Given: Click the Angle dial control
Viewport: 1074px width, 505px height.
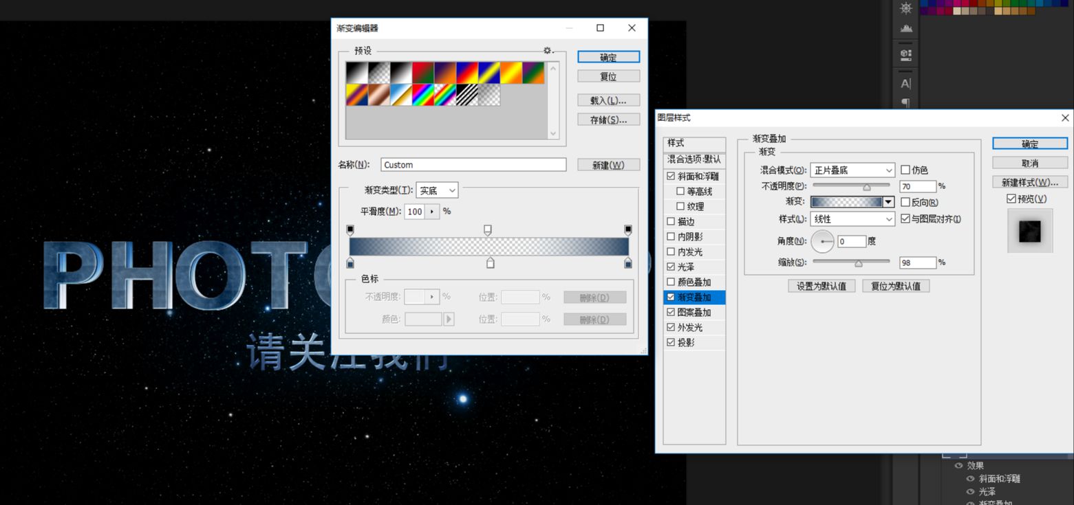Looking at the screenshot, I should click(823, 241).
